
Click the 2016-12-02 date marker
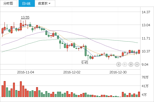pos(72,72)
